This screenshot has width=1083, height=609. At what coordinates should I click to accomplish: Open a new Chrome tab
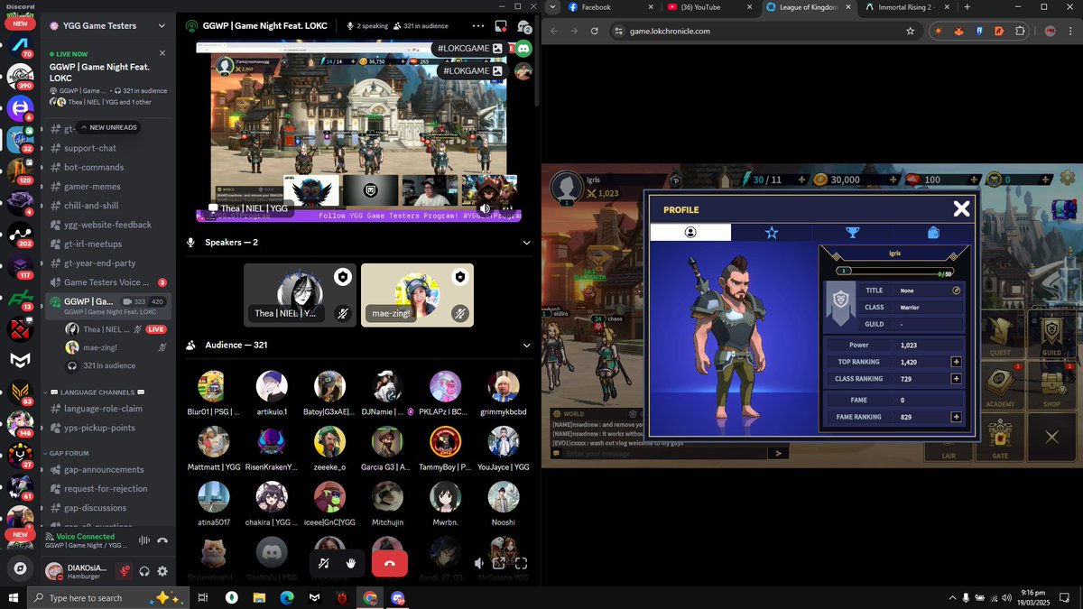(x=967, y=7)
